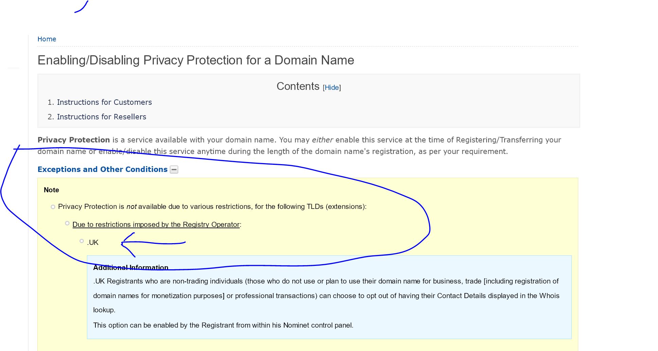The image size is (658, 351).
Task: Click the bullet next to .UK
Action: (x=81, y=241)
